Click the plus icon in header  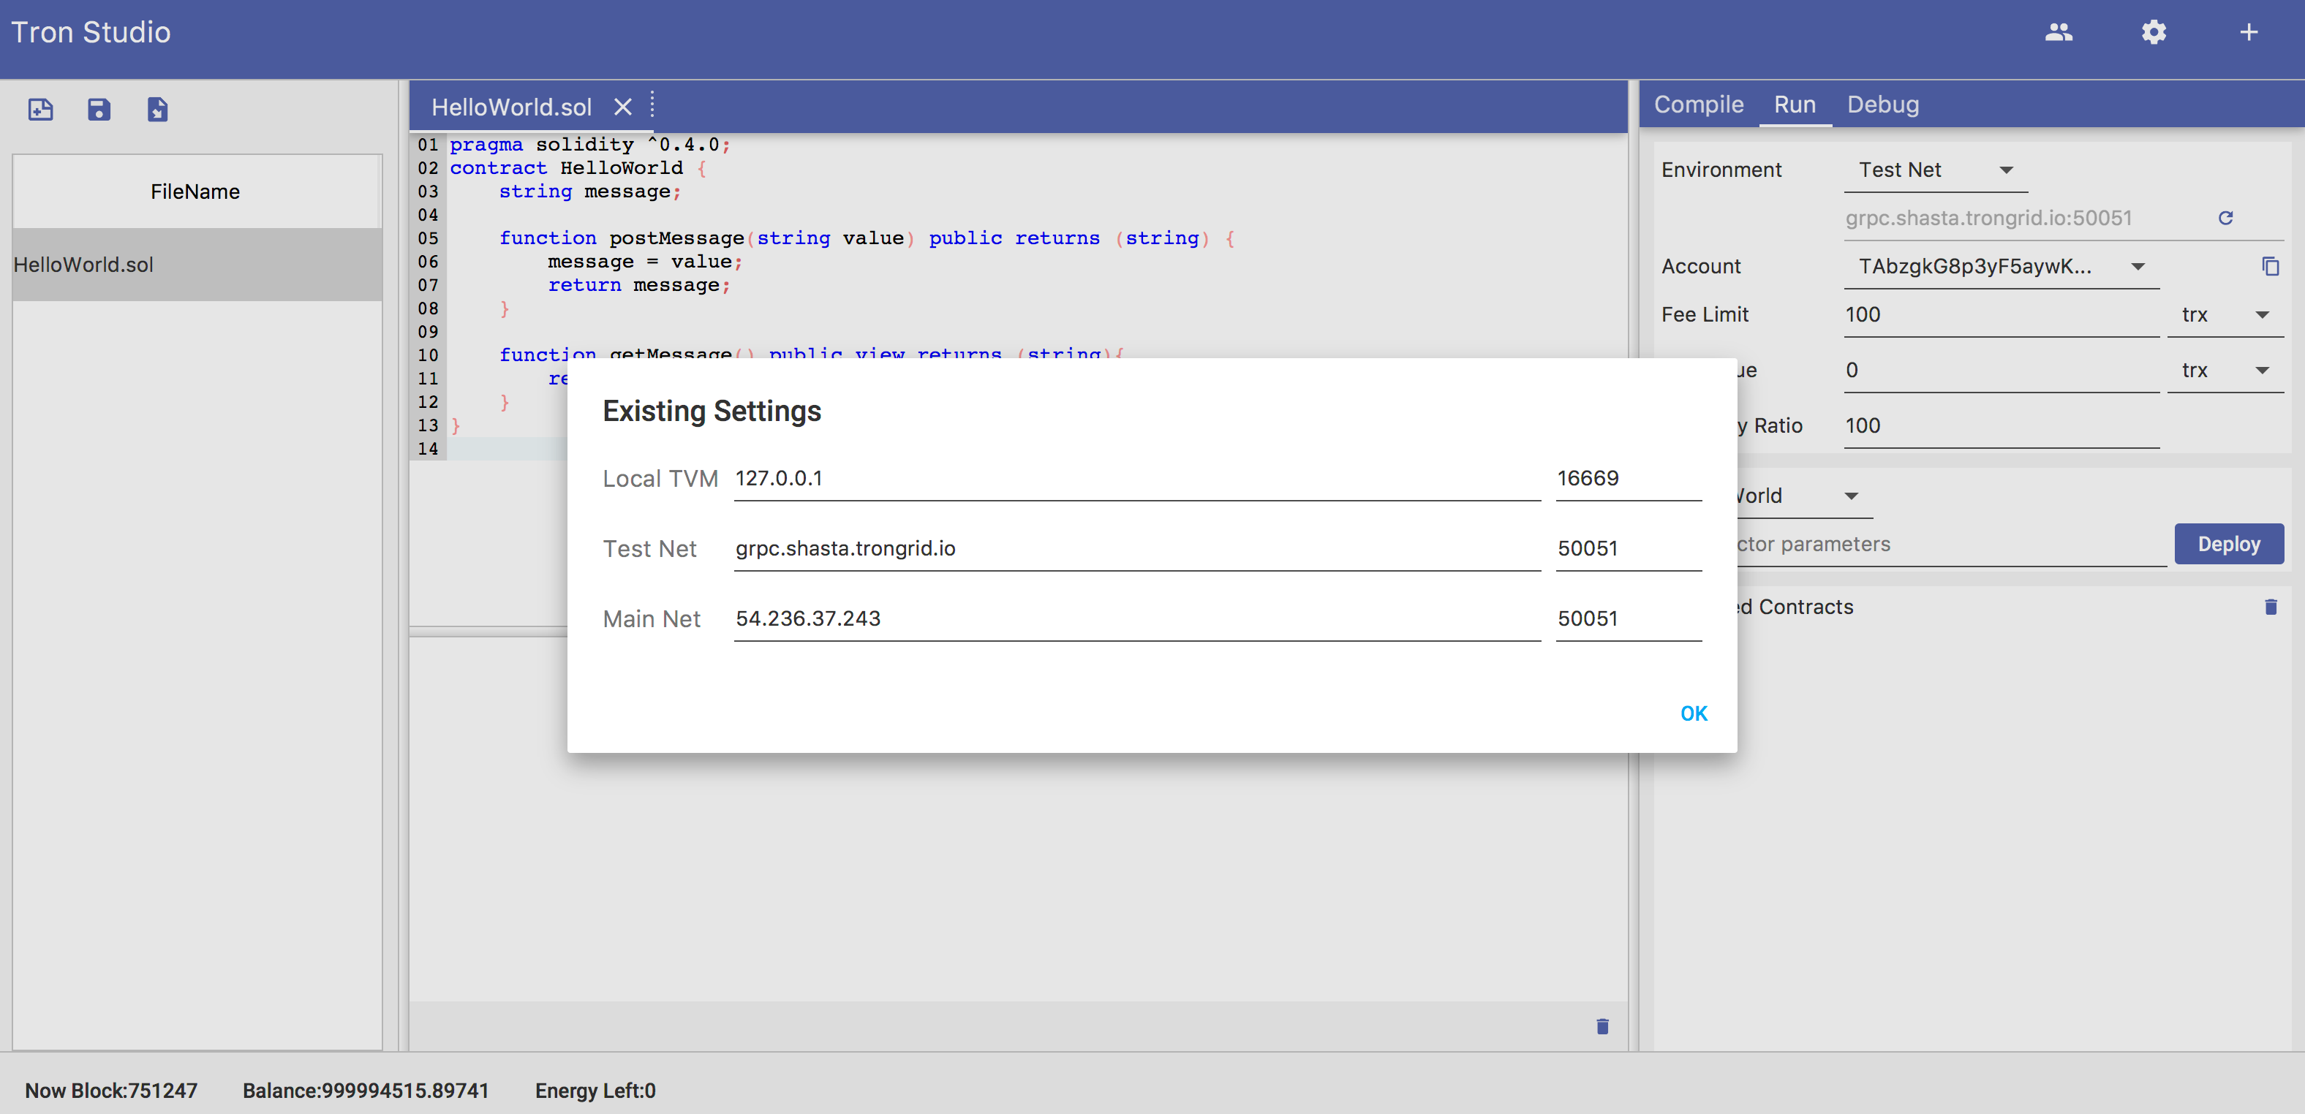(x=2248, y=32)
